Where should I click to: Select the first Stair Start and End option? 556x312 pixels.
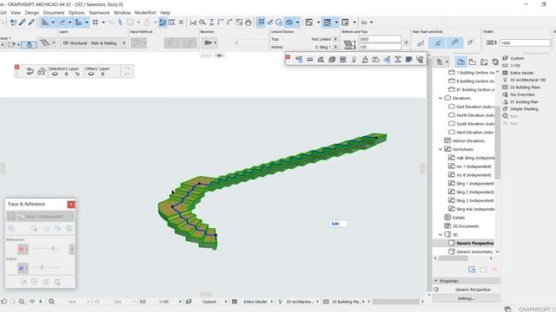click(420, 42)
